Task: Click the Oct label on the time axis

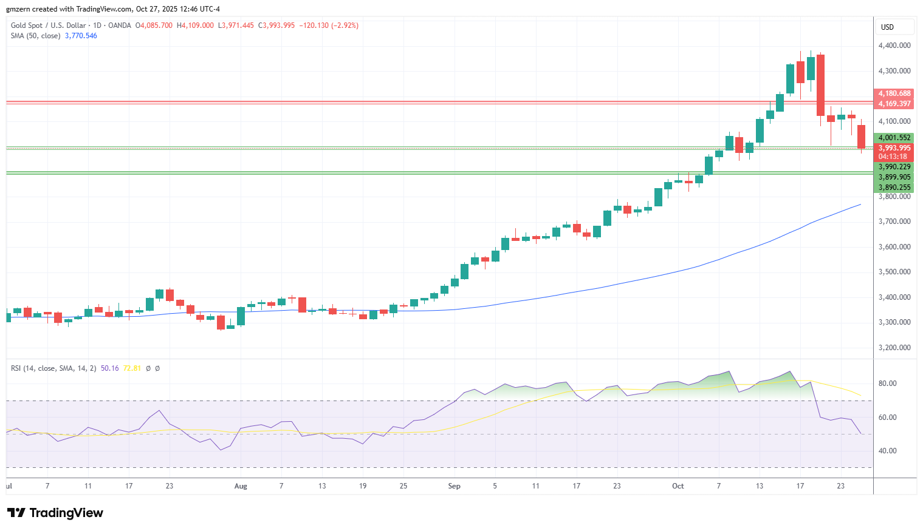Action: pos(678,486)
